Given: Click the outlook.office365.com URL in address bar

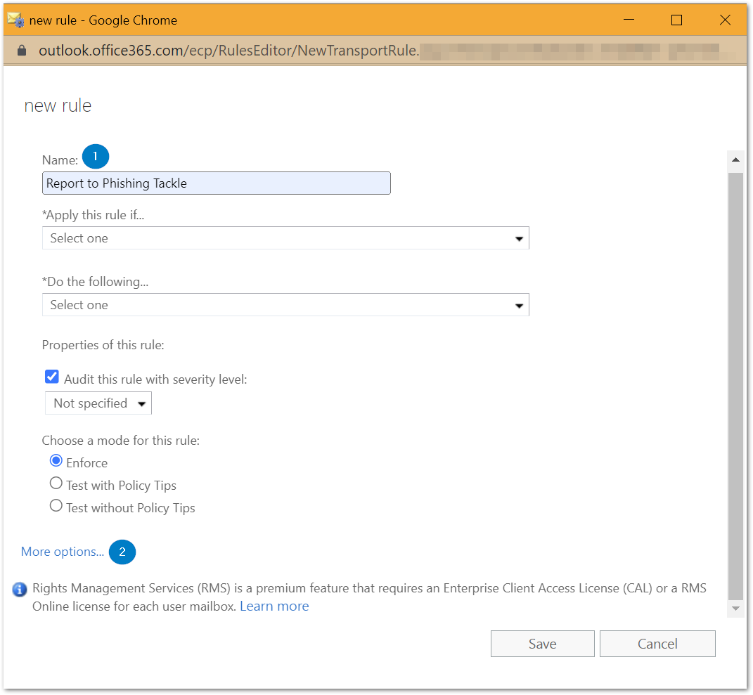Looking at the screenshot, I should tap(229, 51).
